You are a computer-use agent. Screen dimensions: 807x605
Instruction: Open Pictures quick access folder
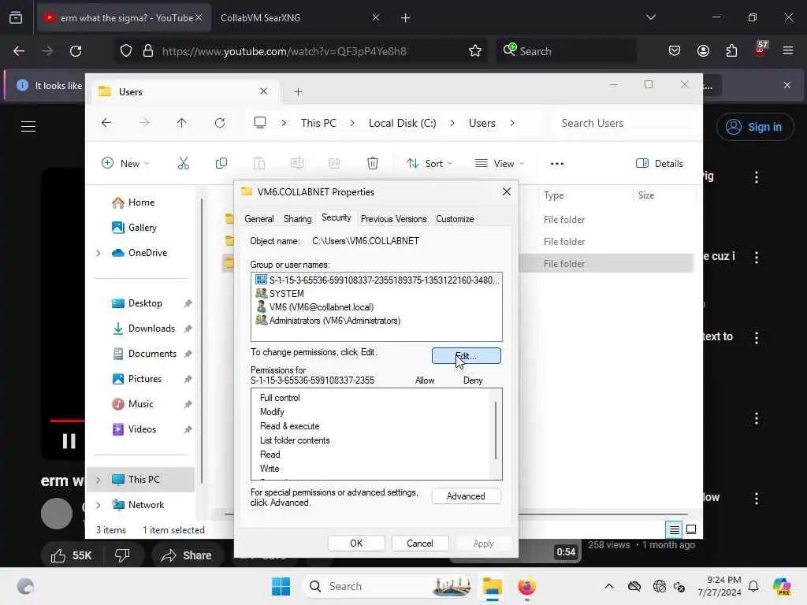[145, 379]
